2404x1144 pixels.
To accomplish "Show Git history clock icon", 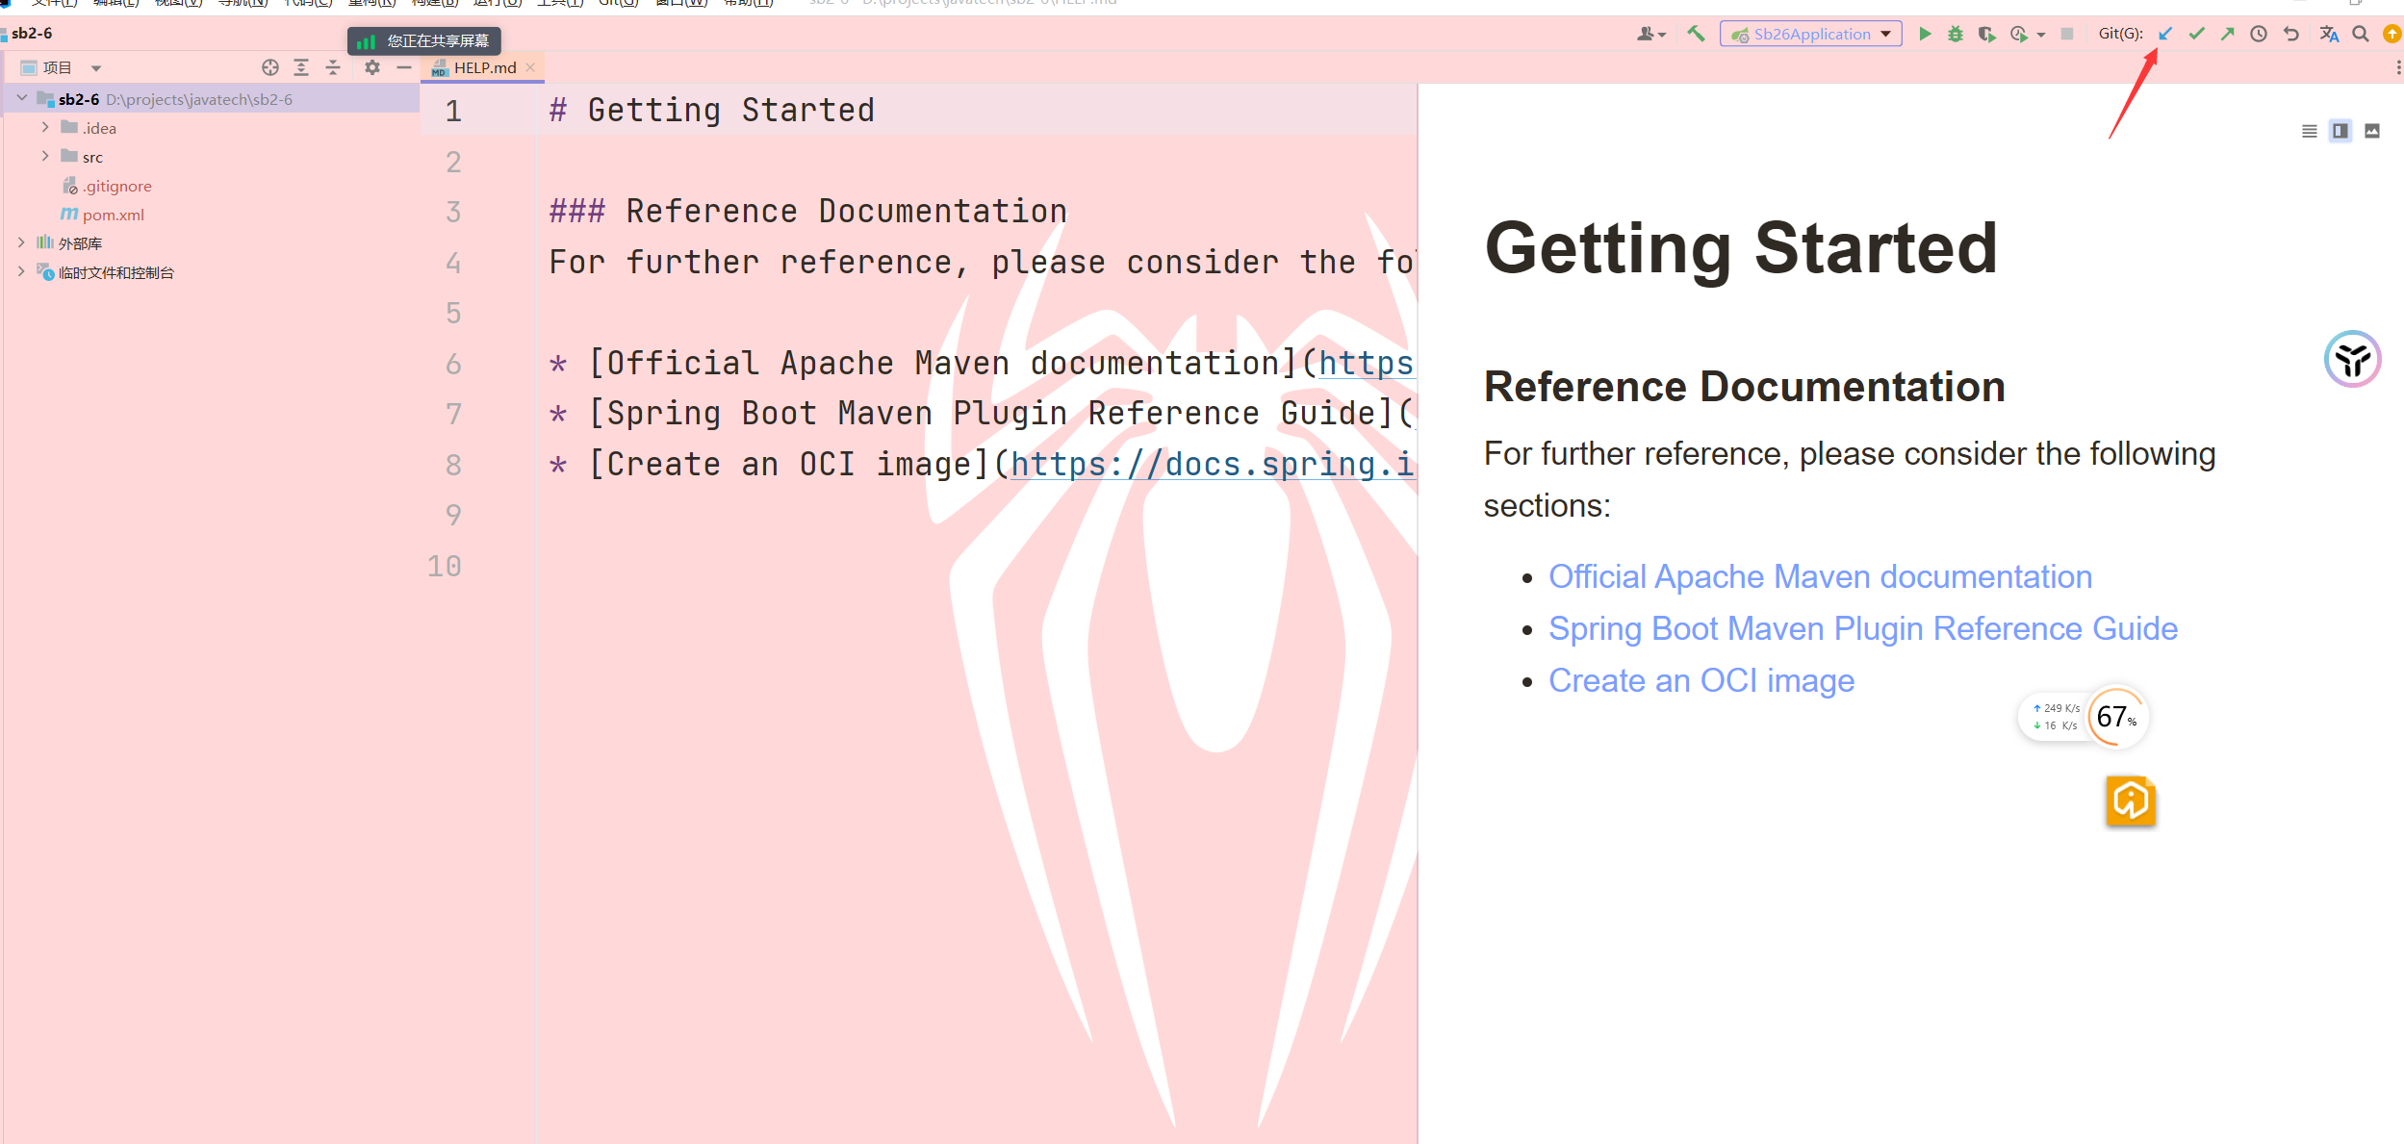I will (2259, 34).
